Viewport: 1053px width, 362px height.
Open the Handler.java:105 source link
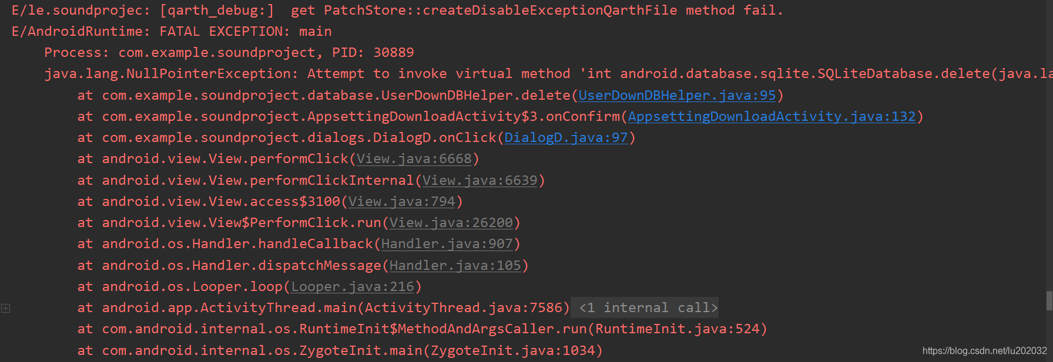click(x=455, y=265)
